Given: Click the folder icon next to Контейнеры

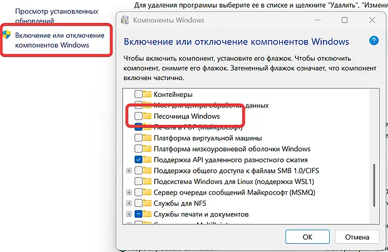Looking at the screenshot, I should (147, 94).
